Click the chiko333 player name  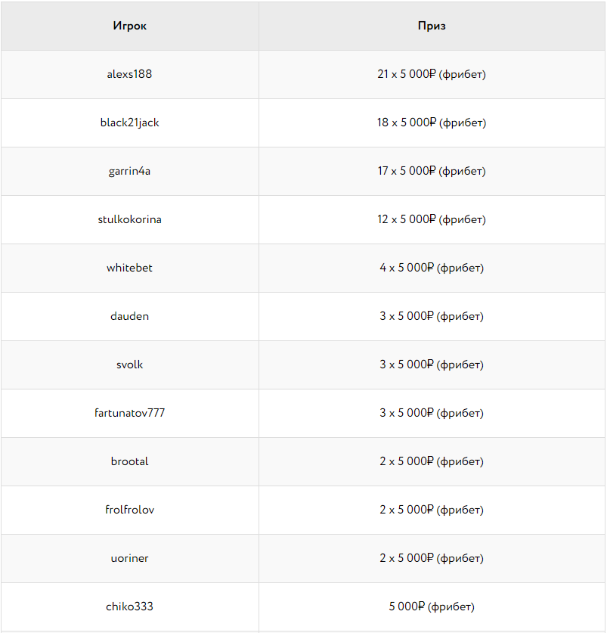click(129, 607)
